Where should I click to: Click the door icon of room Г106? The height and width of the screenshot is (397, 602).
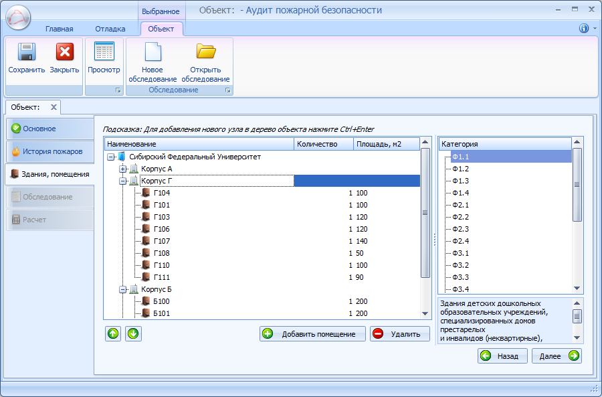point(146,229)
